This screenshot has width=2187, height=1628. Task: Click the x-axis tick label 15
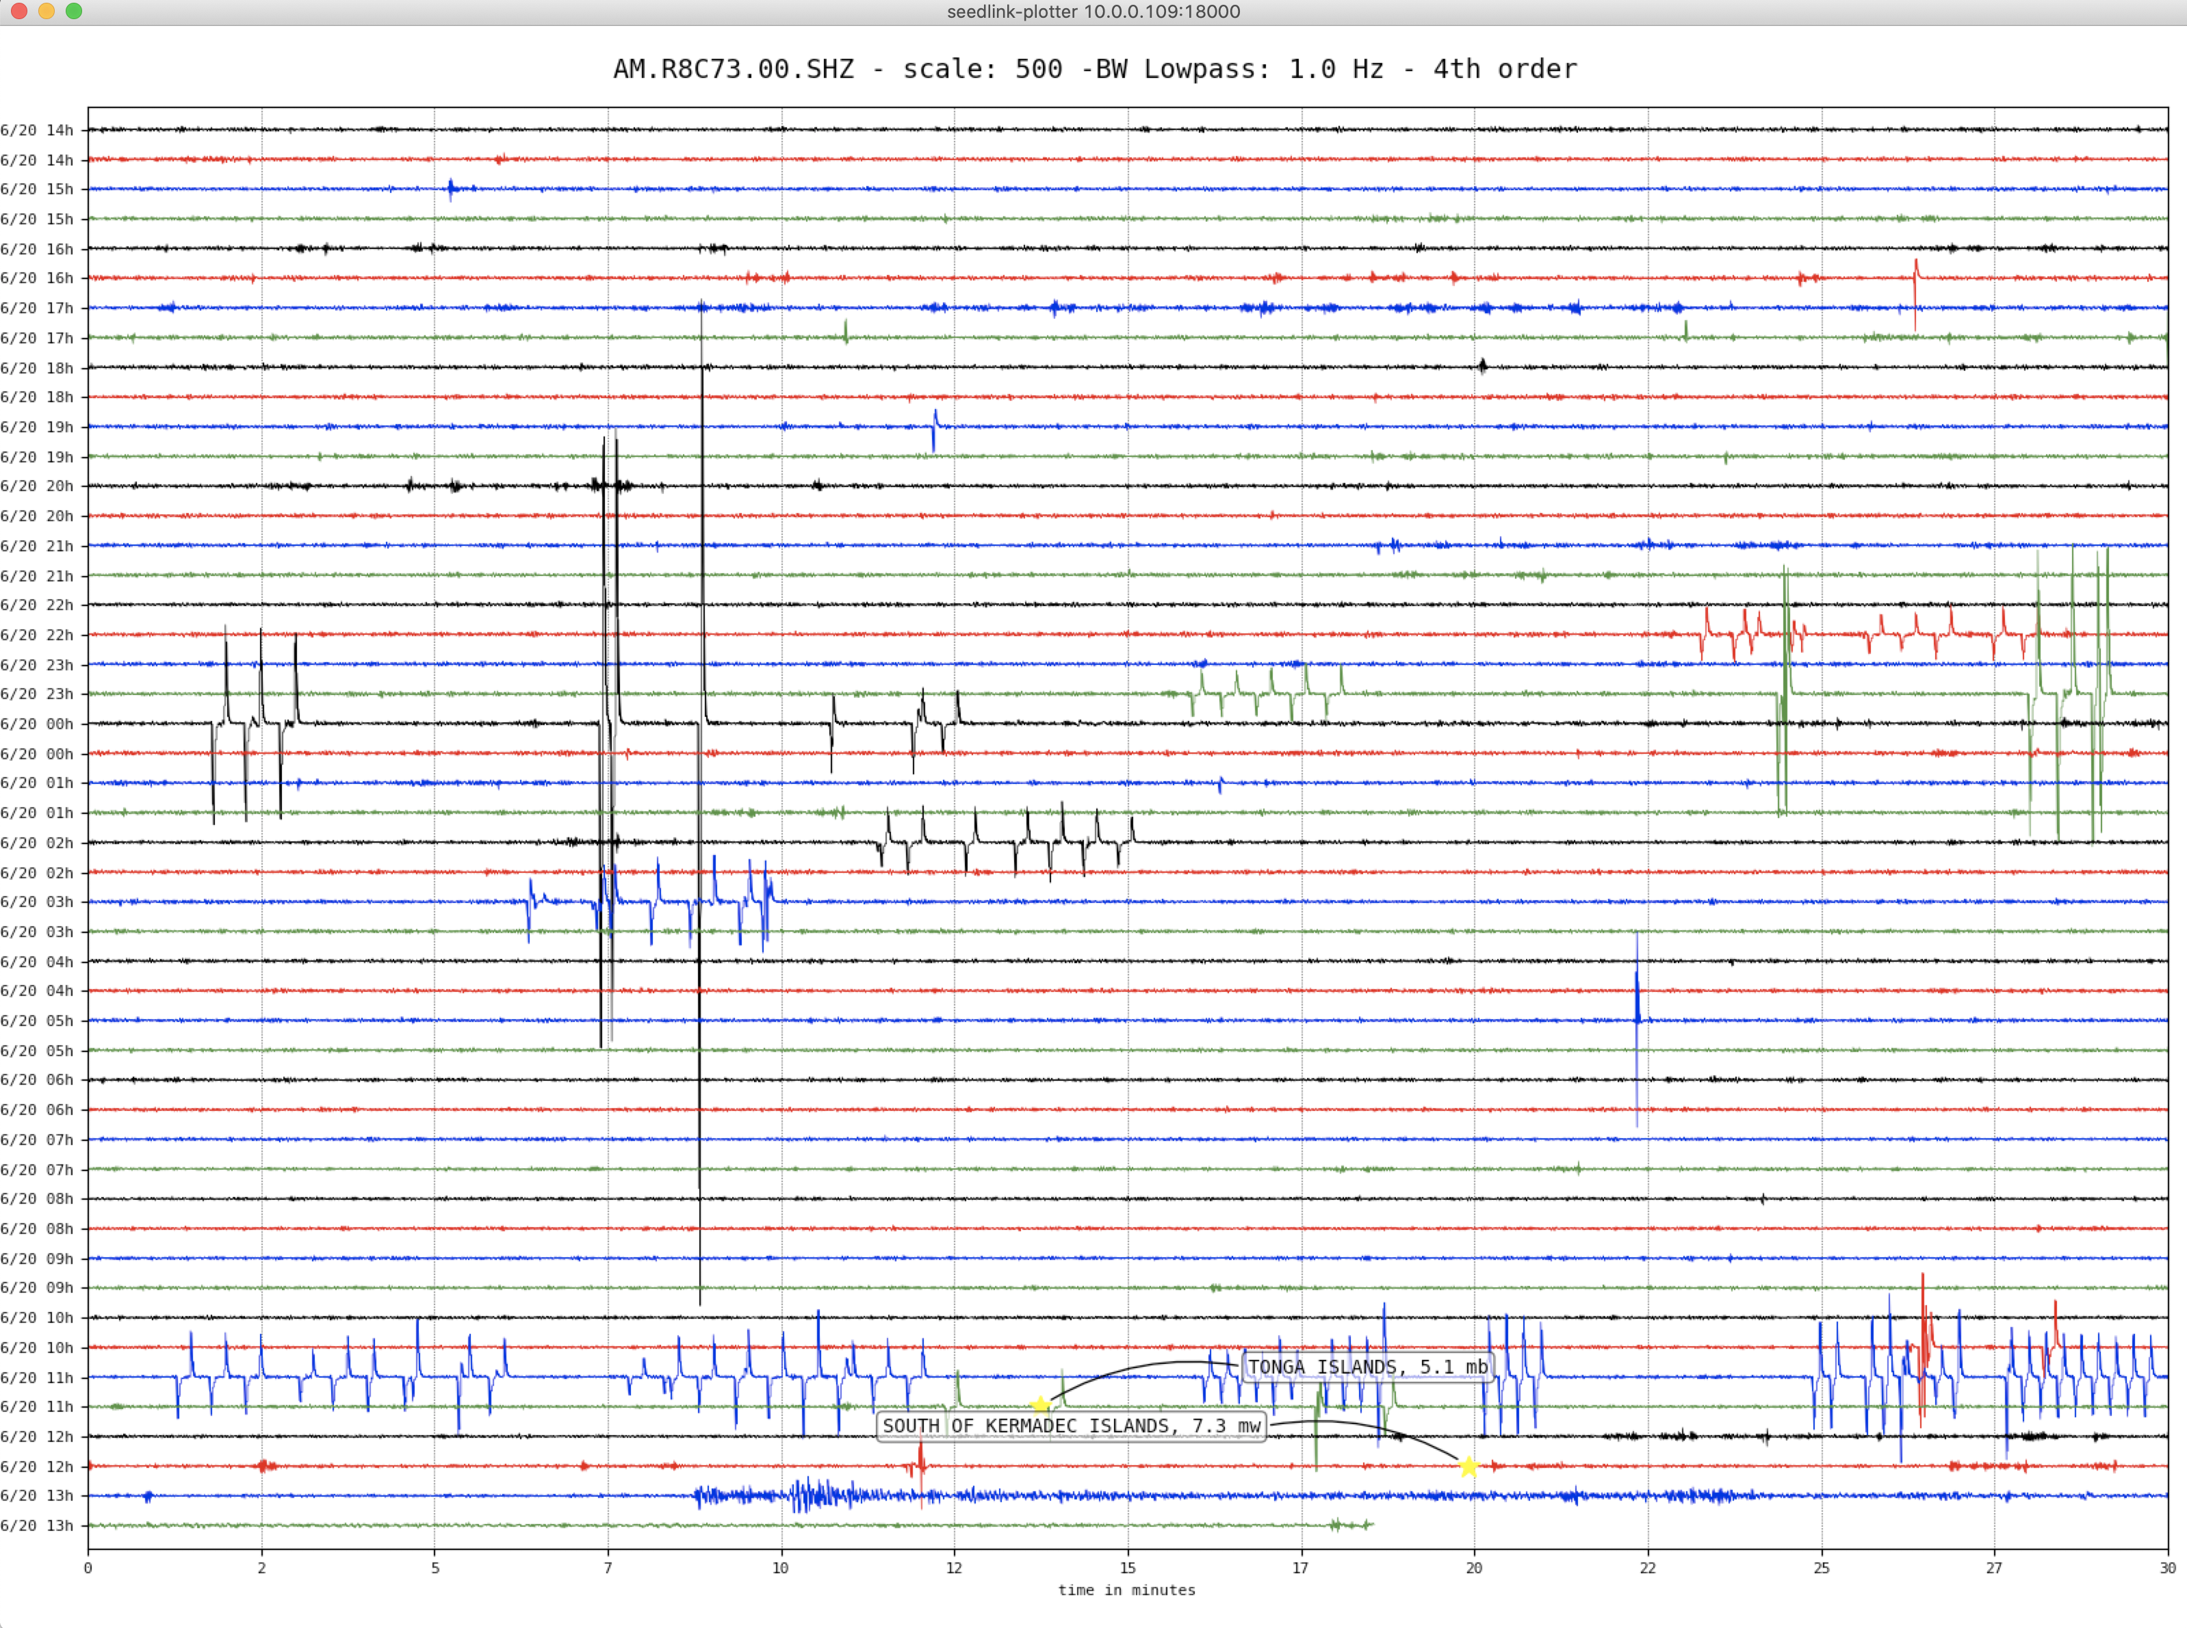tap(1128, 1568)
